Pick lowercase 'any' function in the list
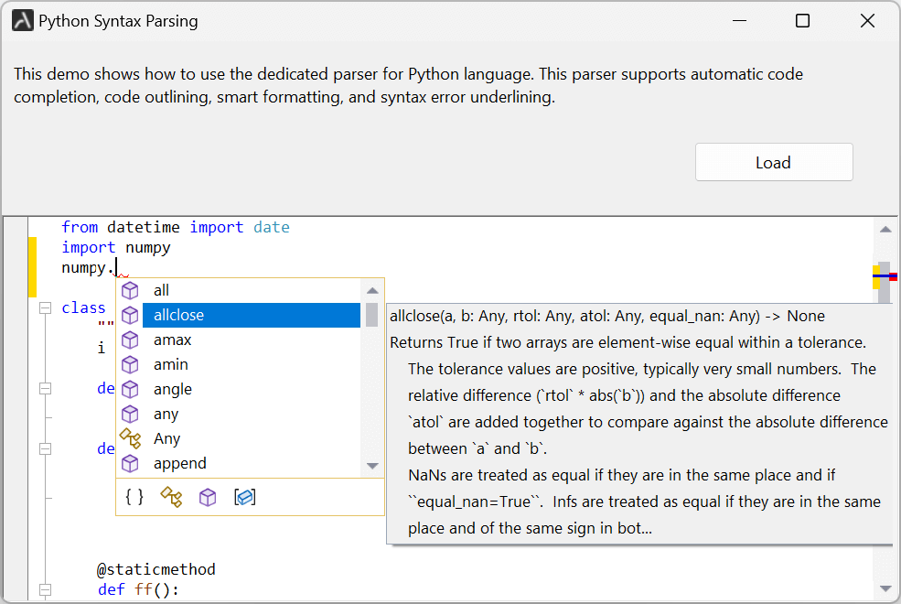 (252, 414)
